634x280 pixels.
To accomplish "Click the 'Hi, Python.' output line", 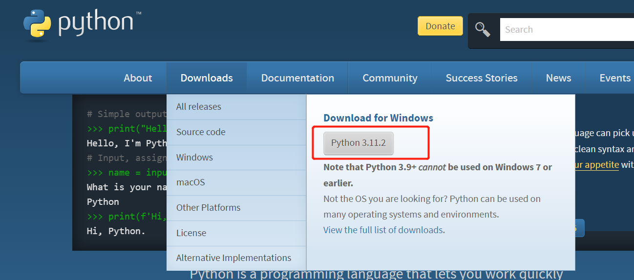I will pos(116,231).
